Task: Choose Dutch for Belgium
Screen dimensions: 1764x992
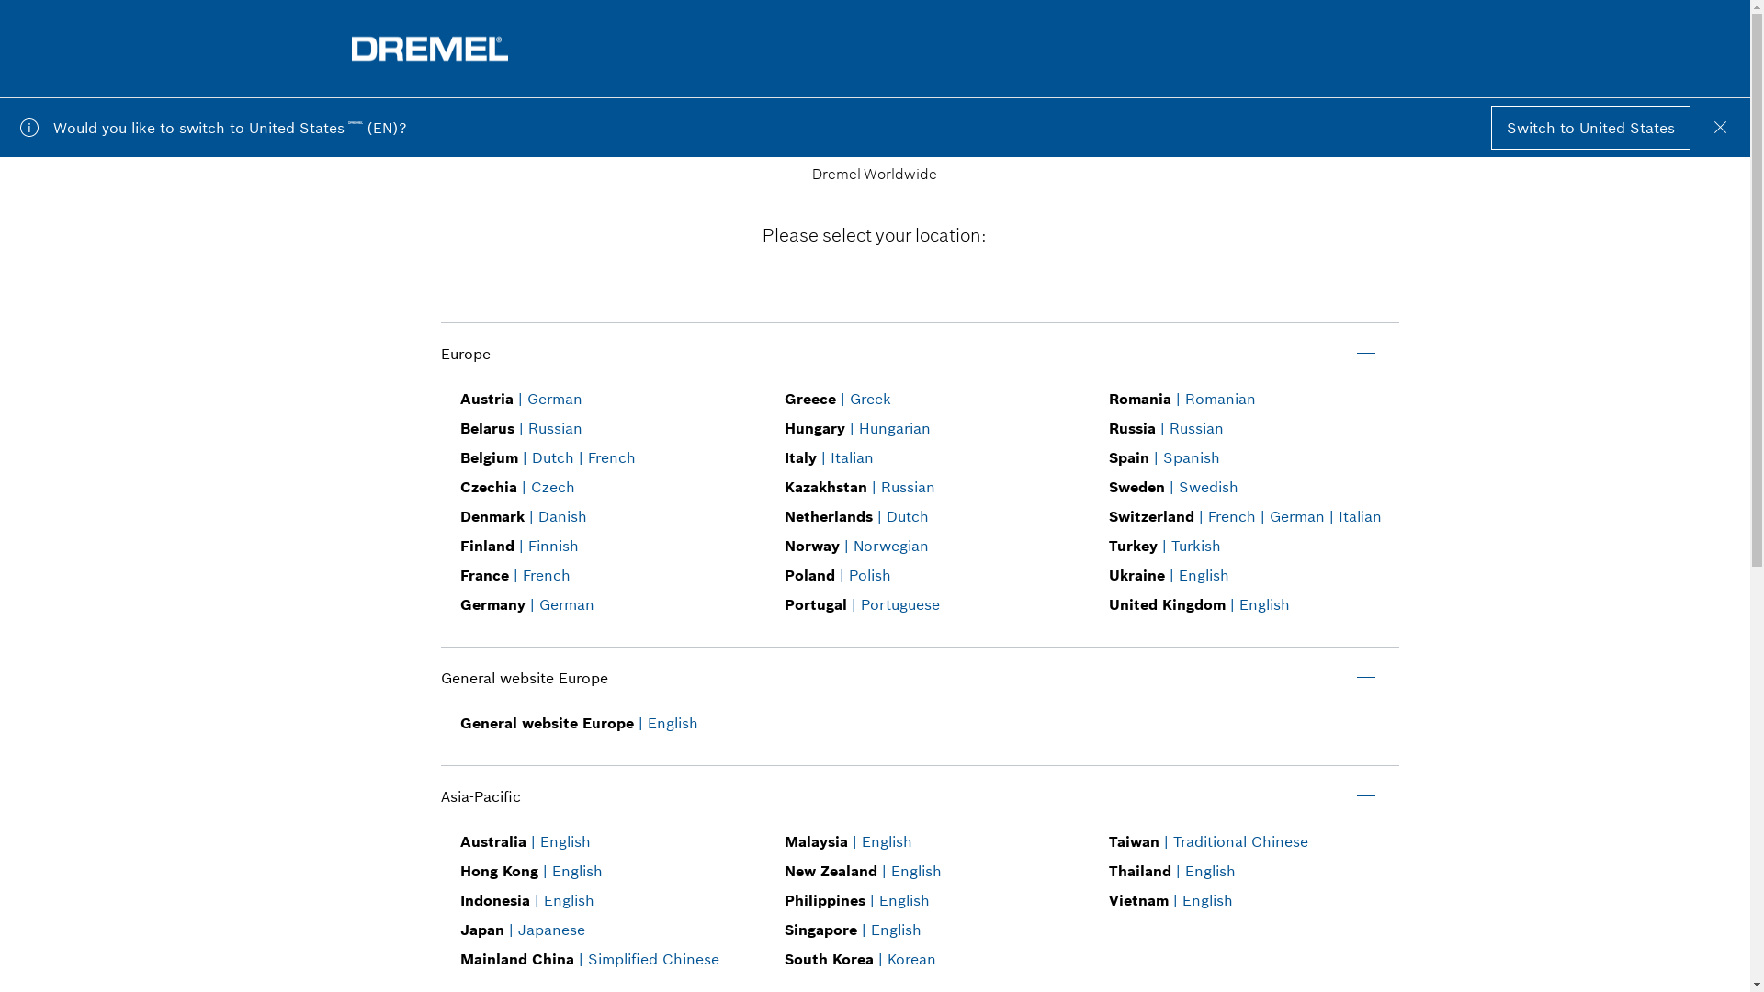Action: [x=552, y=457]
